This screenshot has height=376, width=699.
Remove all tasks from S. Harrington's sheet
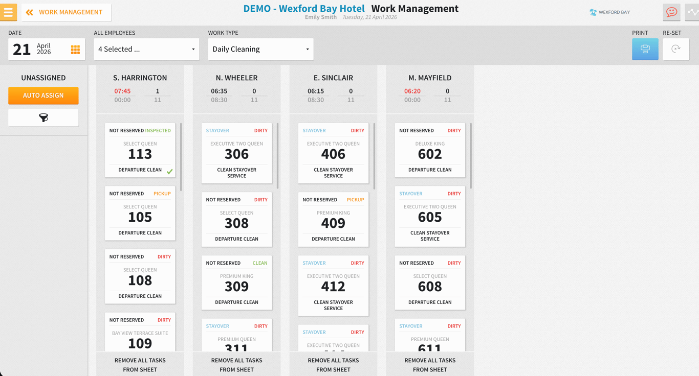(140, 365)
